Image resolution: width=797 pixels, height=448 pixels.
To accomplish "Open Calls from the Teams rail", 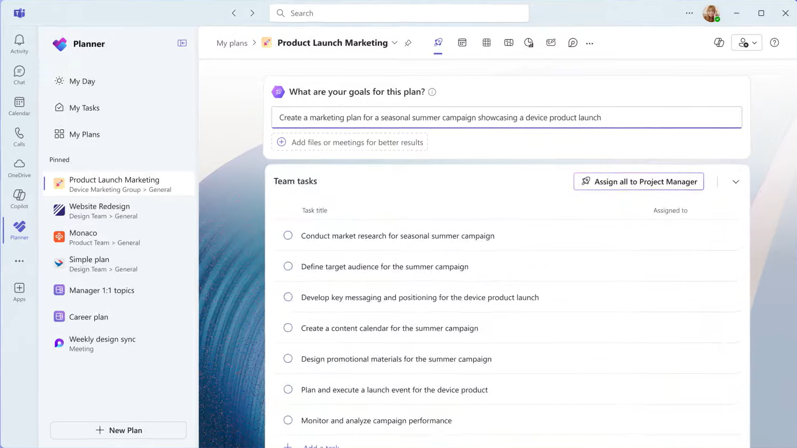I will (19, 137).
